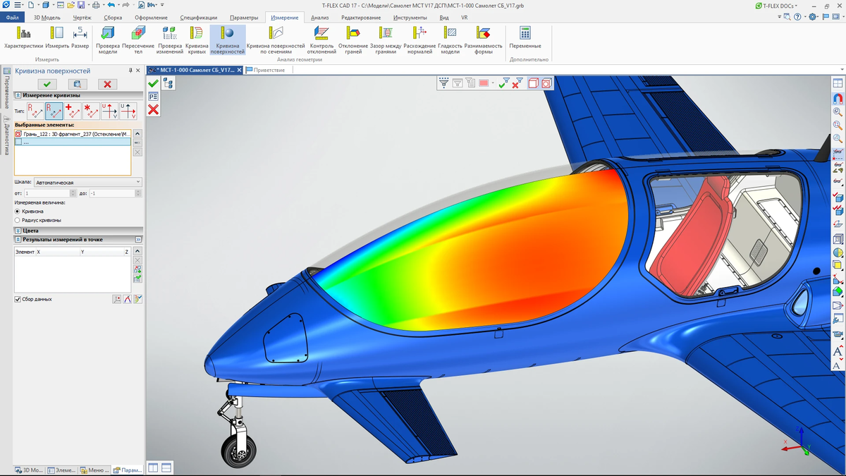This screenshot has height=476, width=846.
Task: Switch to the 3D Модель ribbon tab
Action: point(47,18)
